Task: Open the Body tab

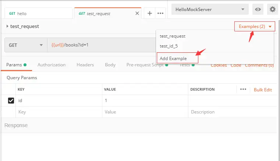Action: [x=110, y=65]
